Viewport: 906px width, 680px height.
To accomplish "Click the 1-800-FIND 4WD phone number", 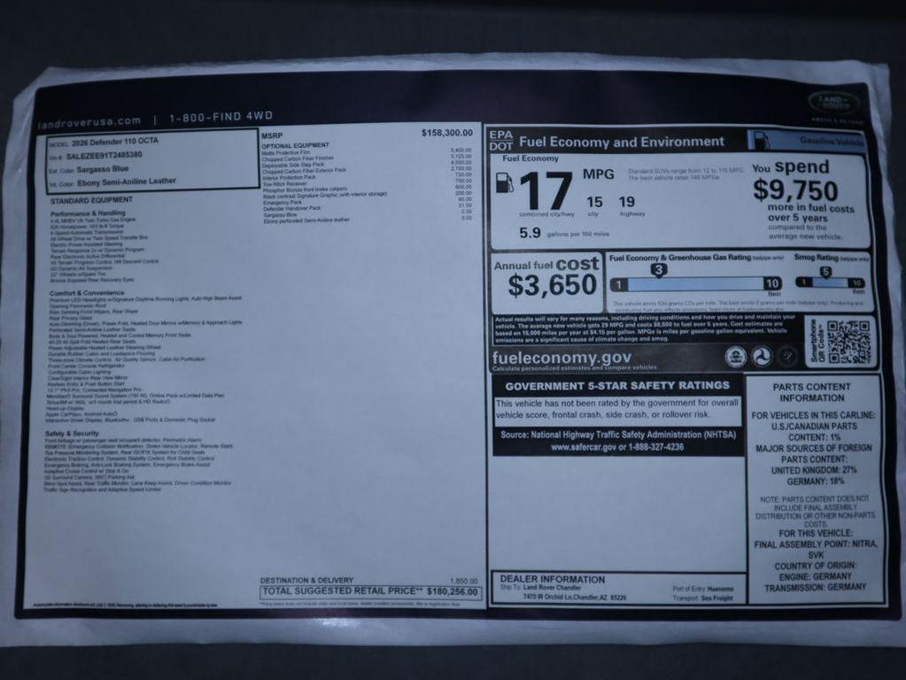I will pyautogui.click(x=221, y=117).
